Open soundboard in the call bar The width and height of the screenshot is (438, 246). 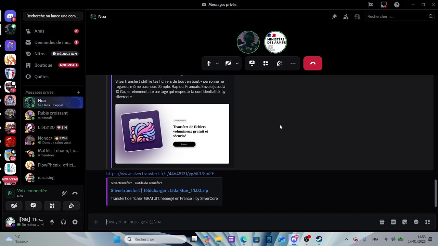tap(279, 63)
